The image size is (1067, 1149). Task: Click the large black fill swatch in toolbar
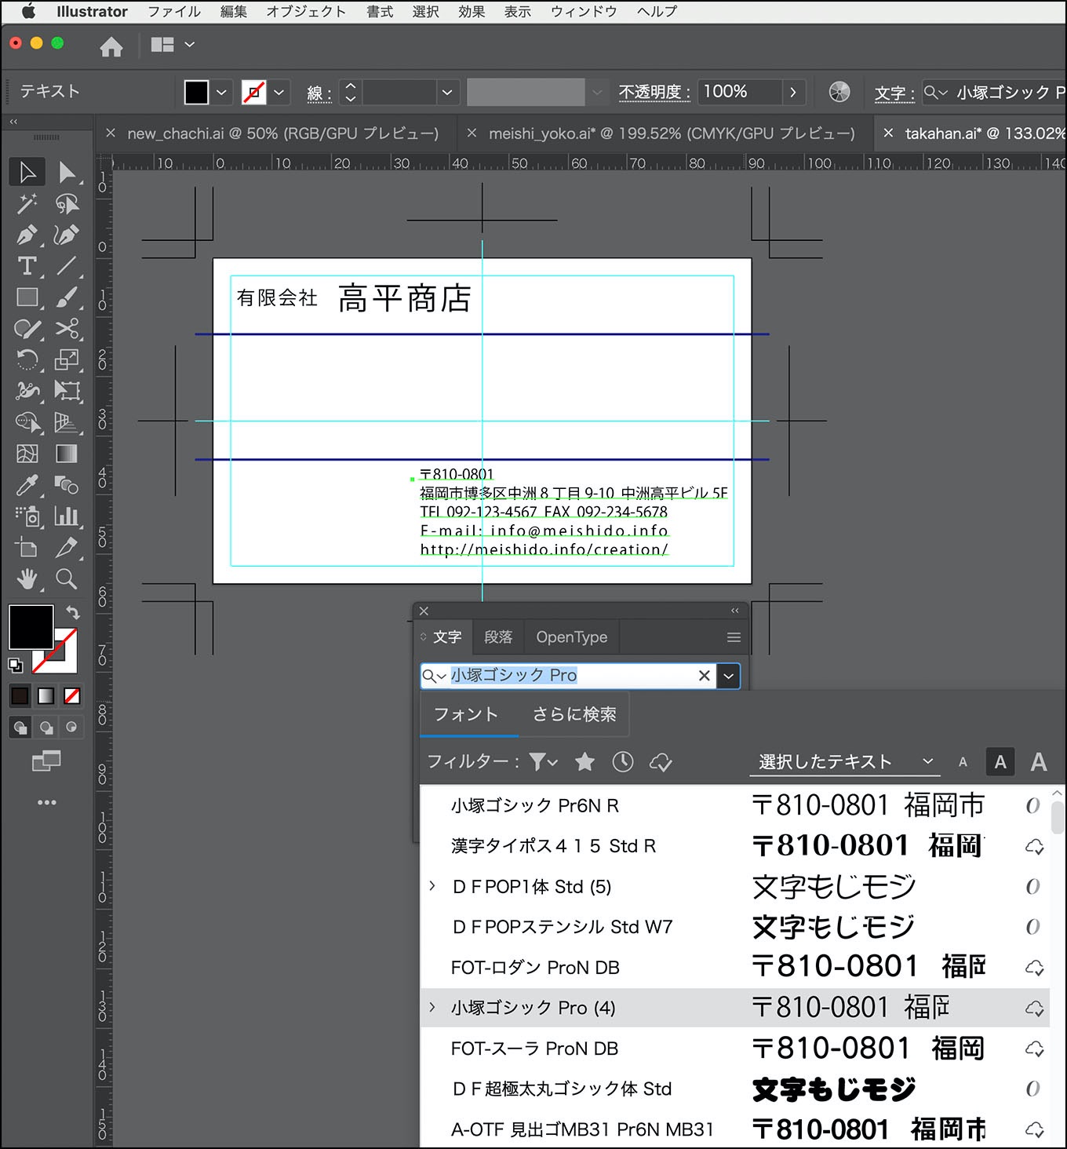click(31, 626)
